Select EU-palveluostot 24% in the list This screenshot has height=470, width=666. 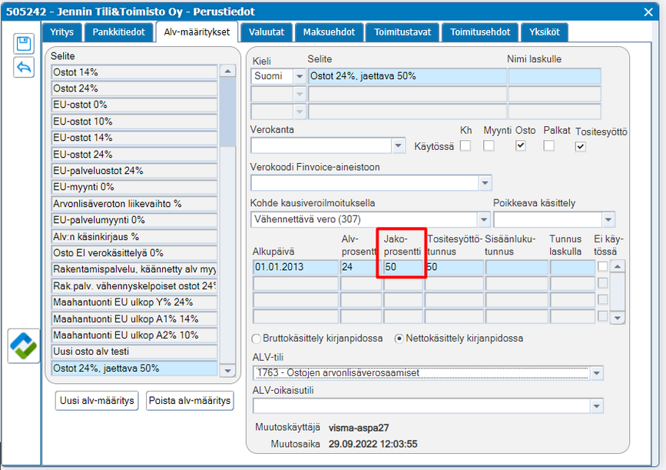click(134, 171)
